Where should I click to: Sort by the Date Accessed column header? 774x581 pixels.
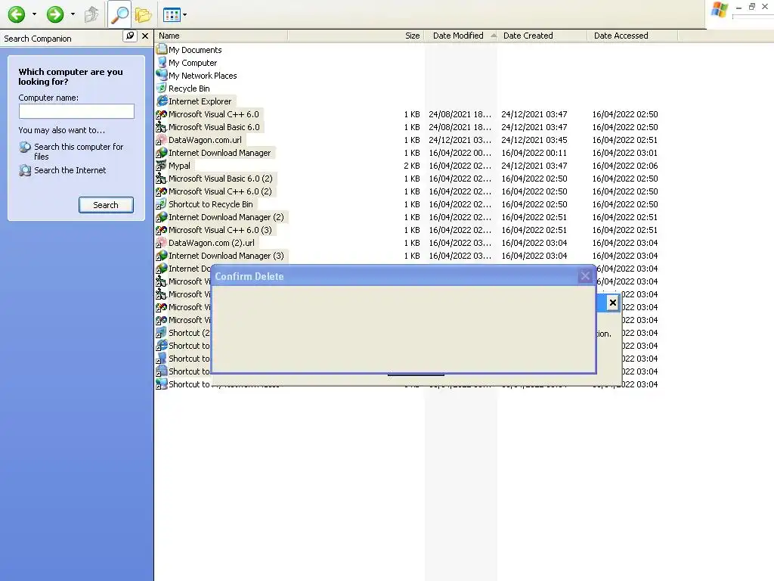coord(633,36)
